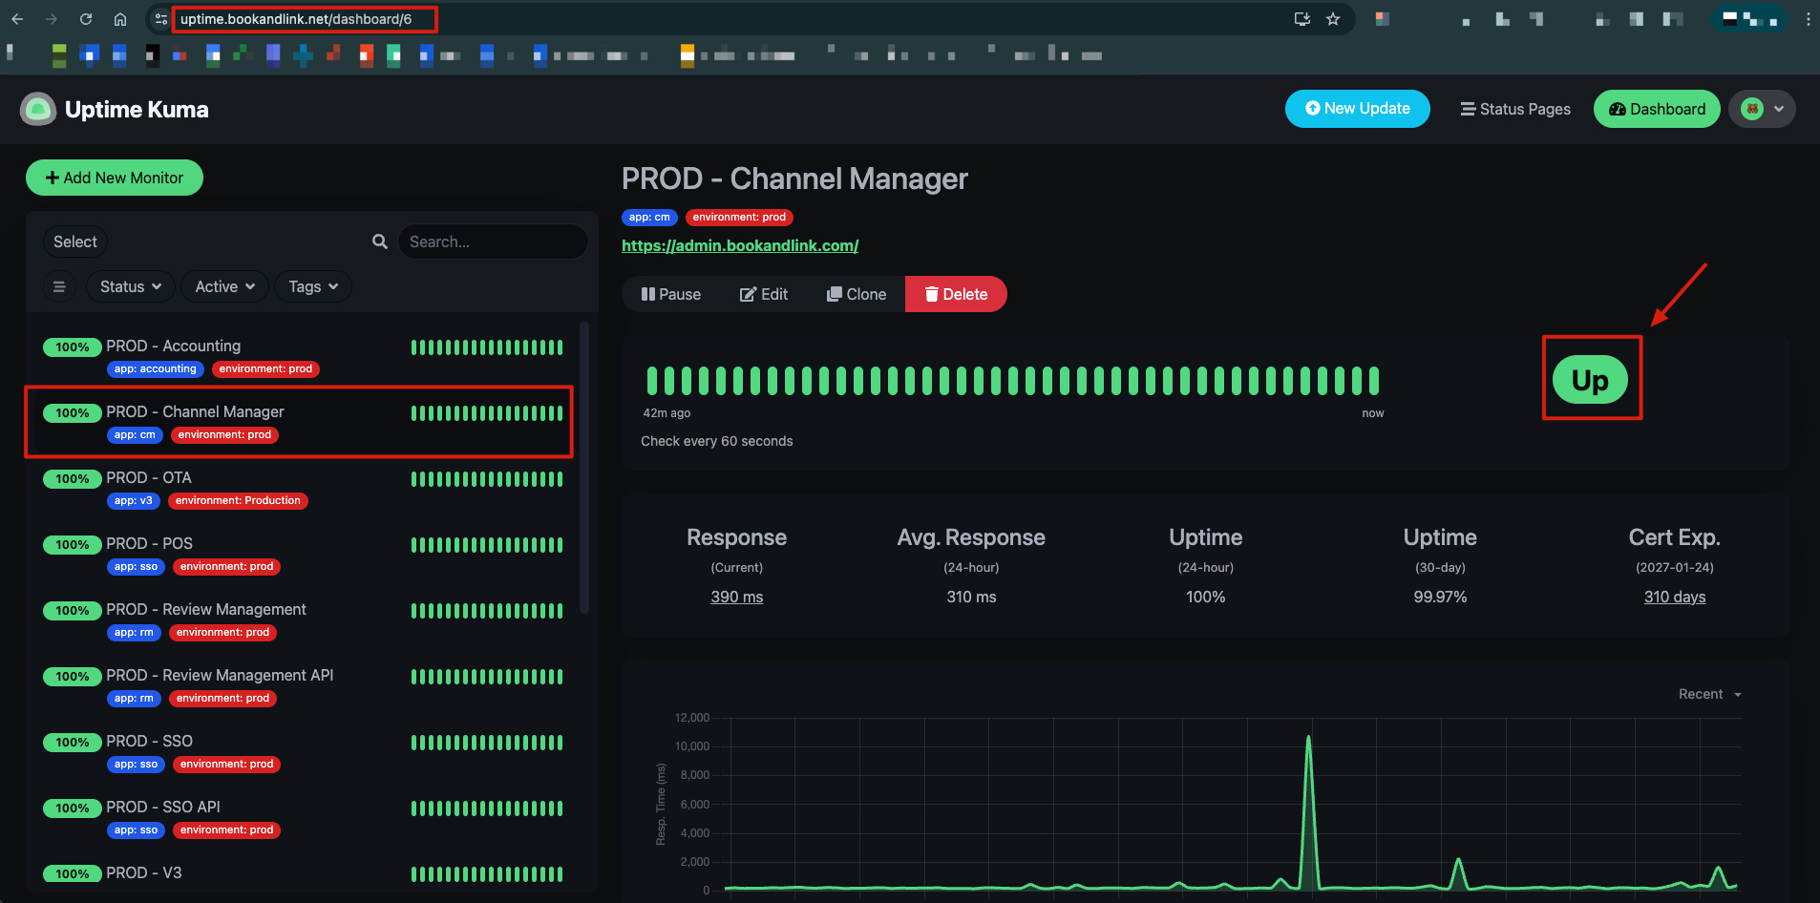Open the profile dropdown chevron
Image resolution: width=1820 pixels, height=903 pixels.
1779,109
